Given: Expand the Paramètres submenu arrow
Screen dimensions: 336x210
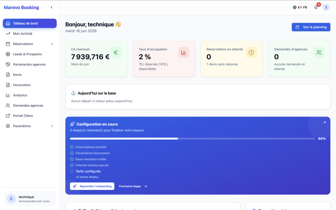Looking at the screenshot, I should 52,126.
